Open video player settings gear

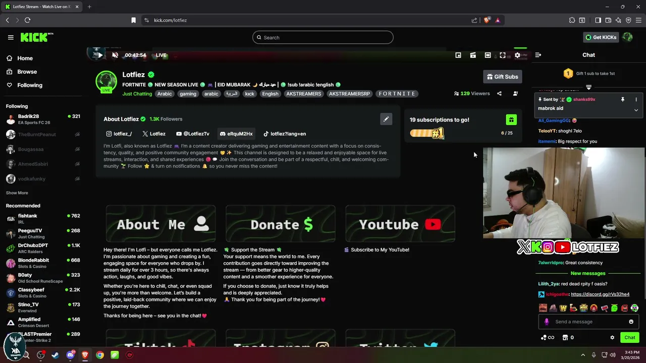[517, 55]
